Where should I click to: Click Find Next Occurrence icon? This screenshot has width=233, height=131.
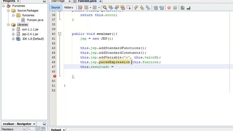coord(116,7)
